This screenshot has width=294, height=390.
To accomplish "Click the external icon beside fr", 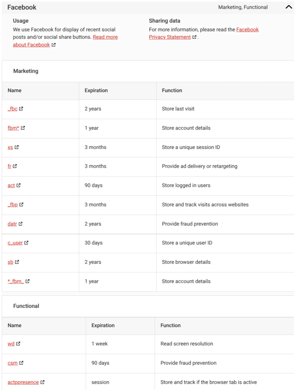I will tap(15, 166).
